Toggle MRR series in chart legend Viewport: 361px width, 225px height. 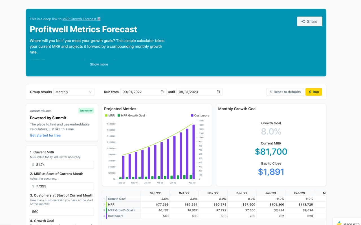pyautogui.click(x=110, y=116)
